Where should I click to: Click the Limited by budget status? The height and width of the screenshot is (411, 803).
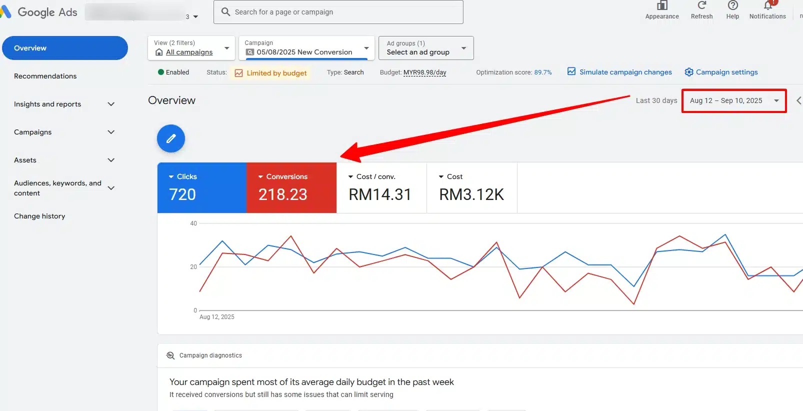(x=276, y=73)
